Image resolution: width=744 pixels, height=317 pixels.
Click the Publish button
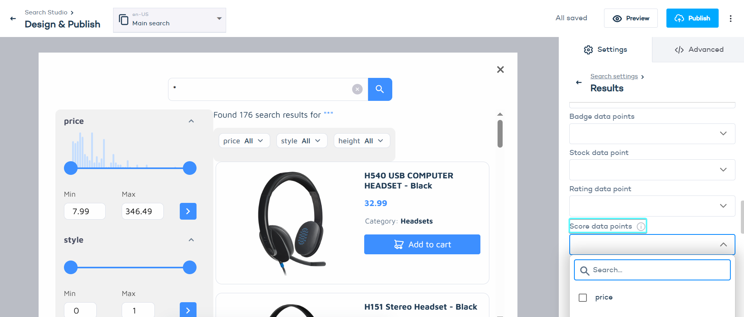692,18
